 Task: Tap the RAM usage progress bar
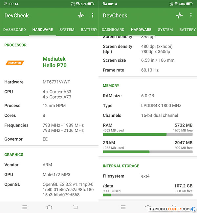click(x=148, y=134)
